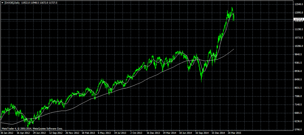Click the 30 Jan 2012 date label

pos(7,133)
